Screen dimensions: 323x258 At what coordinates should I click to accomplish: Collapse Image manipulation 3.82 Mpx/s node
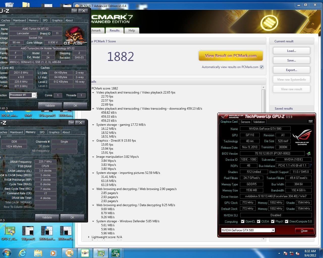(x=93, y=157)
